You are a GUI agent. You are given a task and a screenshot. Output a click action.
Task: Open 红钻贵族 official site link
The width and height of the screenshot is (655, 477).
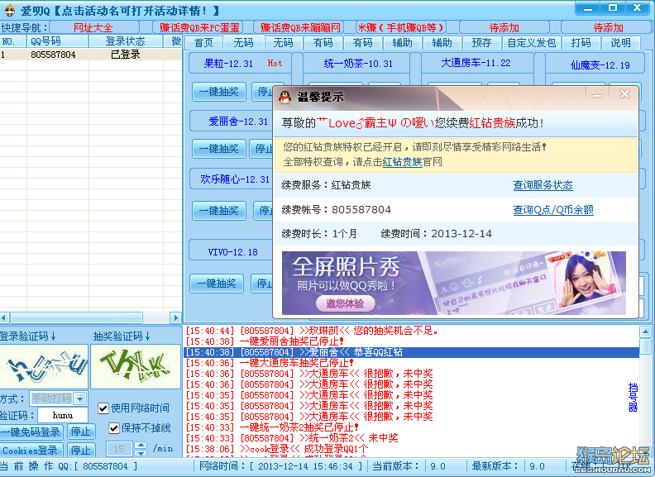click(402, 162)
